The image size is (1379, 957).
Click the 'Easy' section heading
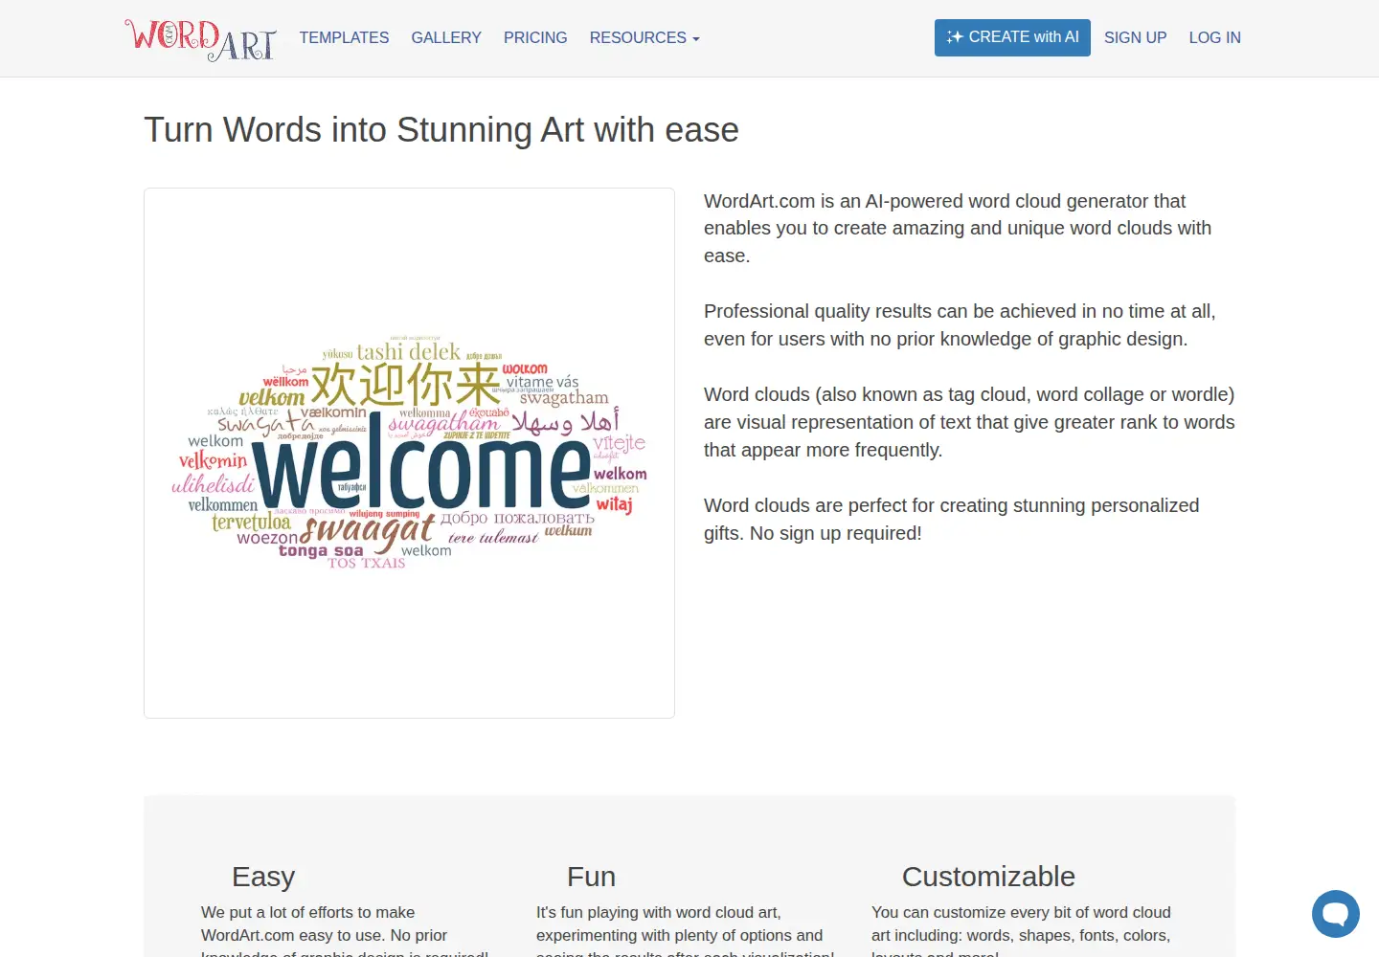click(x=263, y=877)
